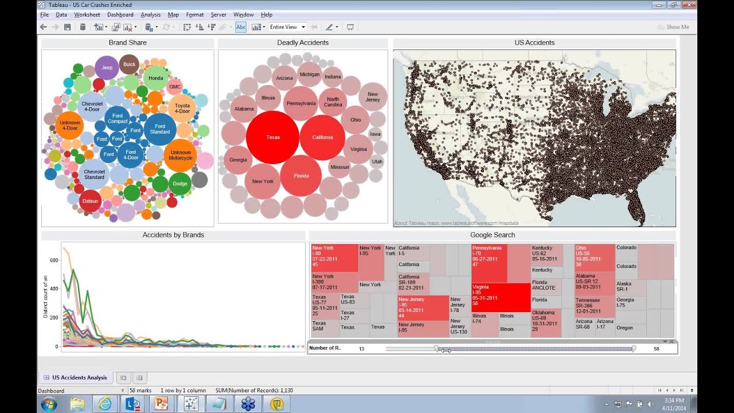Toggle mark labels with the Abc button
The width and height of the screenshot is (734, 413).
point(241,27)
